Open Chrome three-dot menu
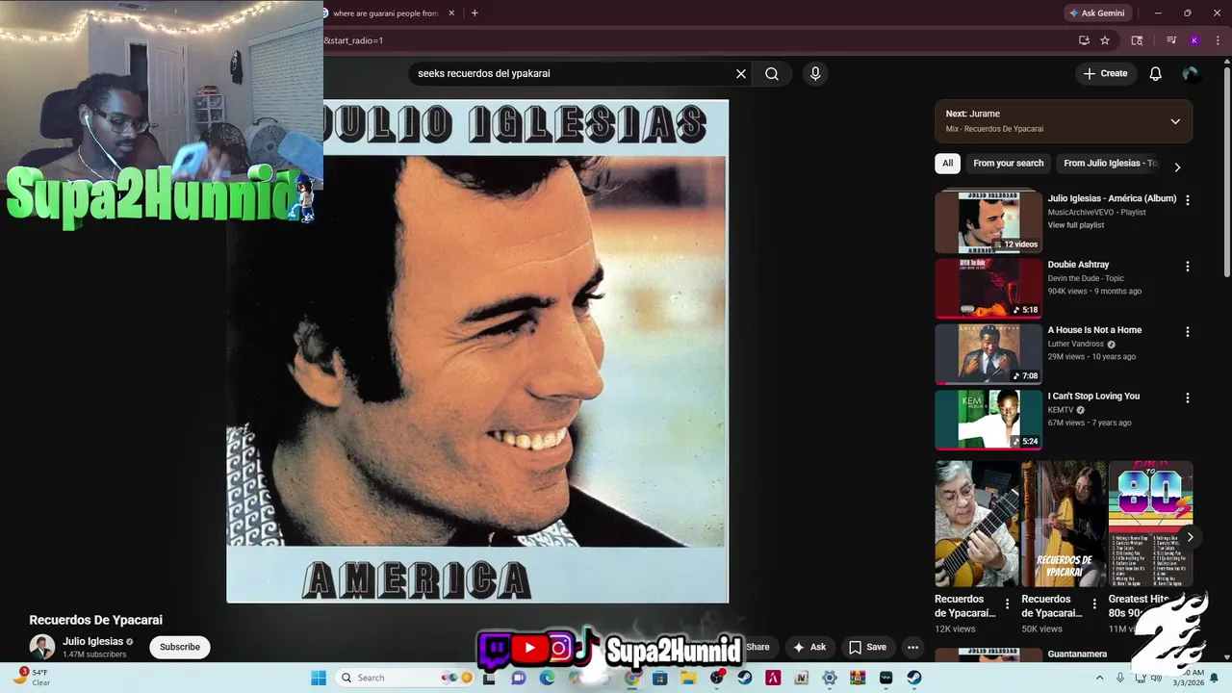The width and height of the screenshot is (1232, 693). click(1219, 40)
